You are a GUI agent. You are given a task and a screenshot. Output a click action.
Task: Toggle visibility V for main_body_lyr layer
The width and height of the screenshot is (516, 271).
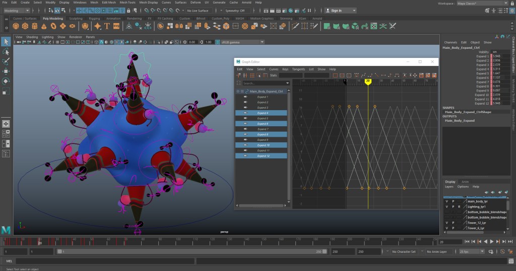coord(446,201)
